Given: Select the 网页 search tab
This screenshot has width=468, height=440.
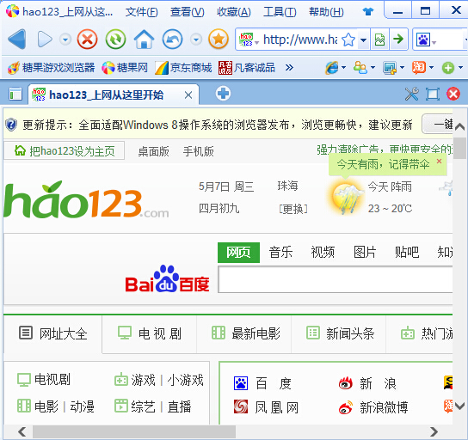Looking at the screenshot, I should (238, 253).
